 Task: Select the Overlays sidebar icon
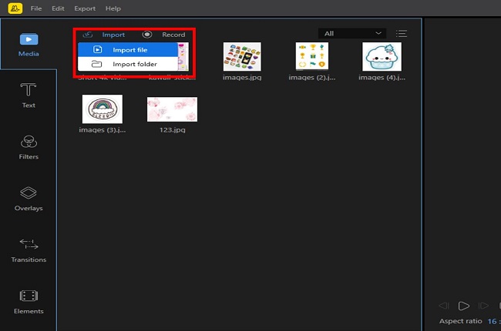(29, 199)
